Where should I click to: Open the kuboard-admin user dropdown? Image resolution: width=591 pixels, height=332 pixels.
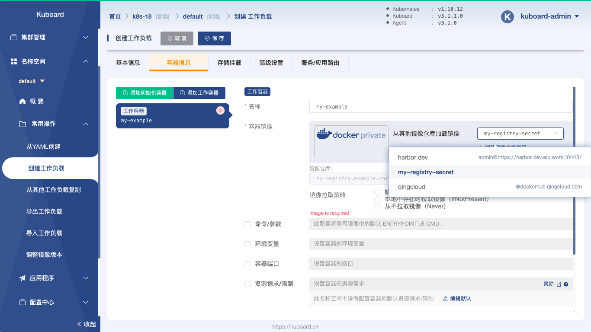point(549,16)
